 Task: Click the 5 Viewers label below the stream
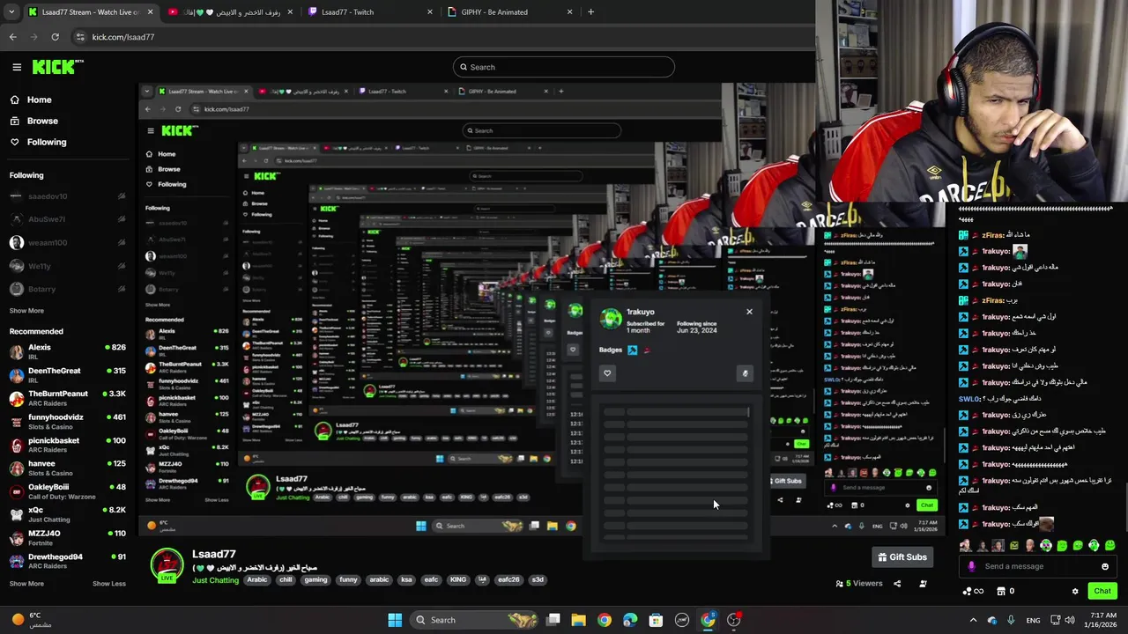click(x=858, y=584)
